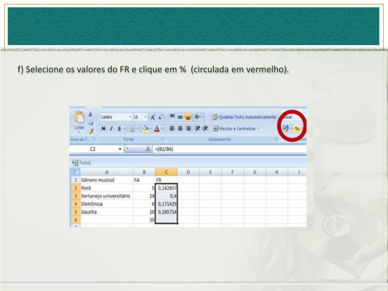The image size is (388, 291).
Task: Center text horizontally
Action: pyautogui.click(x=180, y=128)
